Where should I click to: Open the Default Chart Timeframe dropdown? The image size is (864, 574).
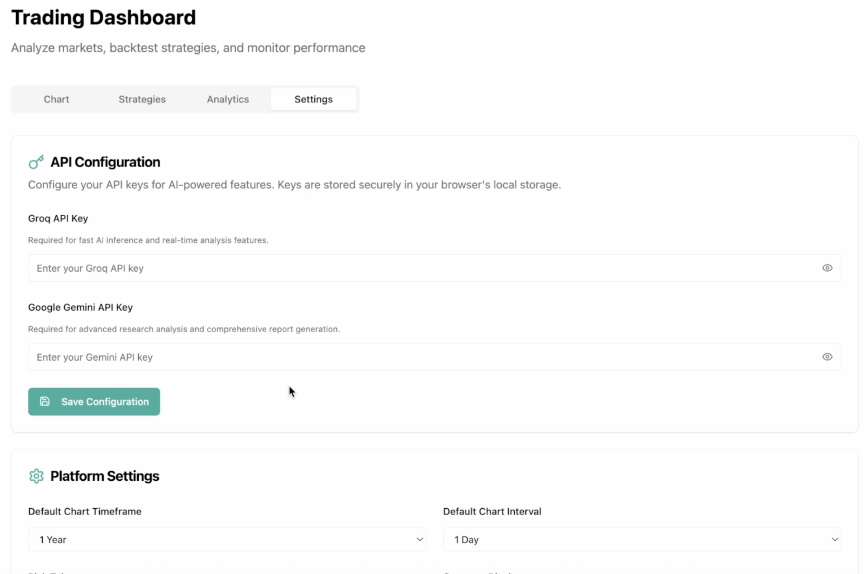click(227, 539)
